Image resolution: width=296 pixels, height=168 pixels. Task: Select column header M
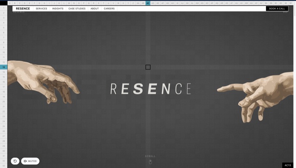click(x=69, y=3)
